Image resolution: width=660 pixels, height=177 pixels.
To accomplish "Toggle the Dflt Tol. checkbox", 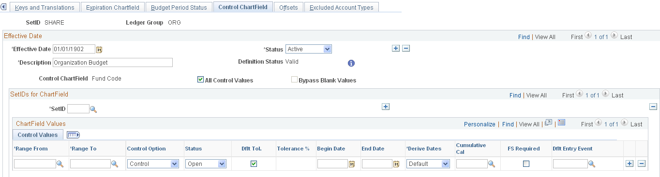I will point(254,164).
